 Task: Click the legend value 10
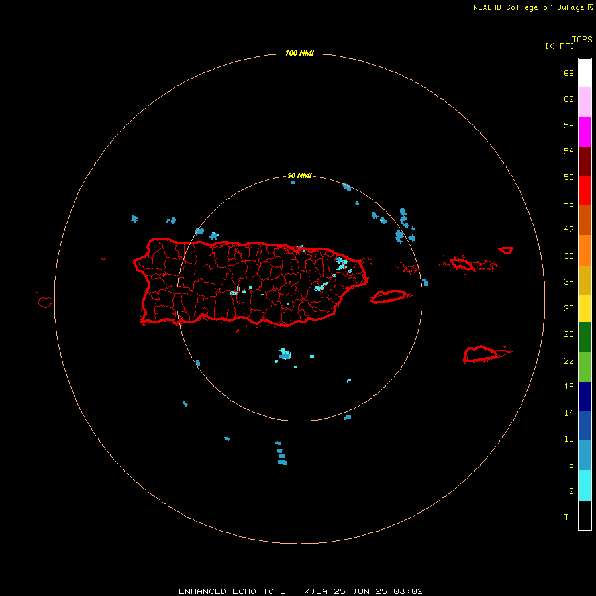tap(569, 438)
